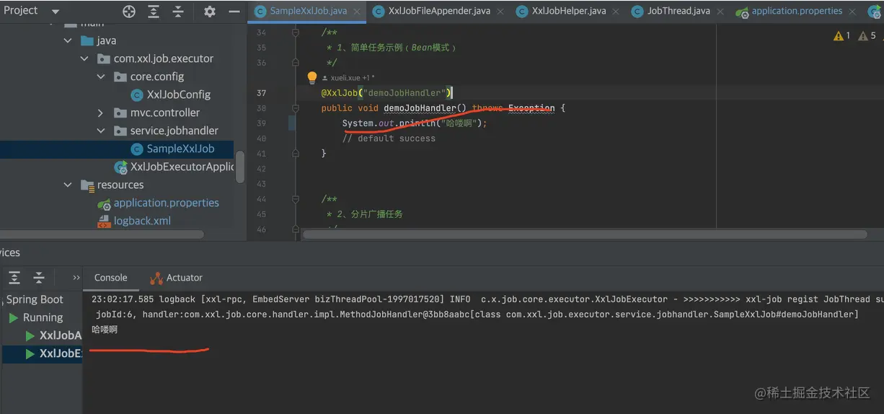884x414 pixels.
Task: Open Project panel settings gear
Action: (x=210, y=12)
